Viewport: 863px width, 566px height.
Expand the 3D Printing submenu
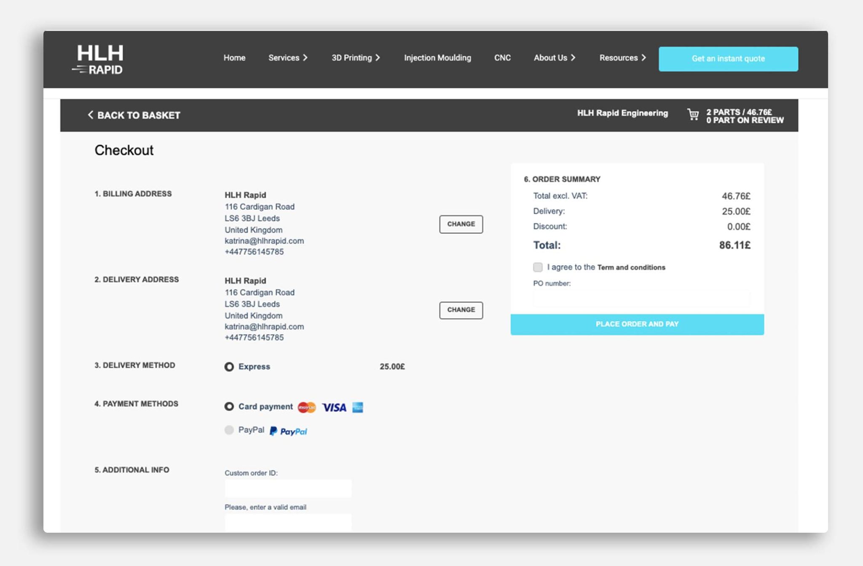378,58
